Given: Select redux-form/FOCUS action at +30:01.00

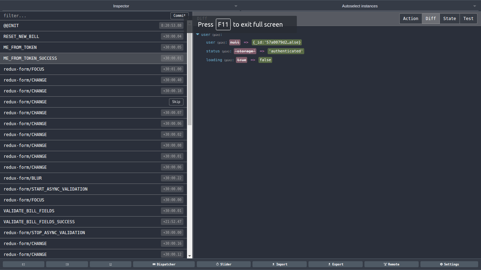Looking at the screenshot, I should (93, 69).
